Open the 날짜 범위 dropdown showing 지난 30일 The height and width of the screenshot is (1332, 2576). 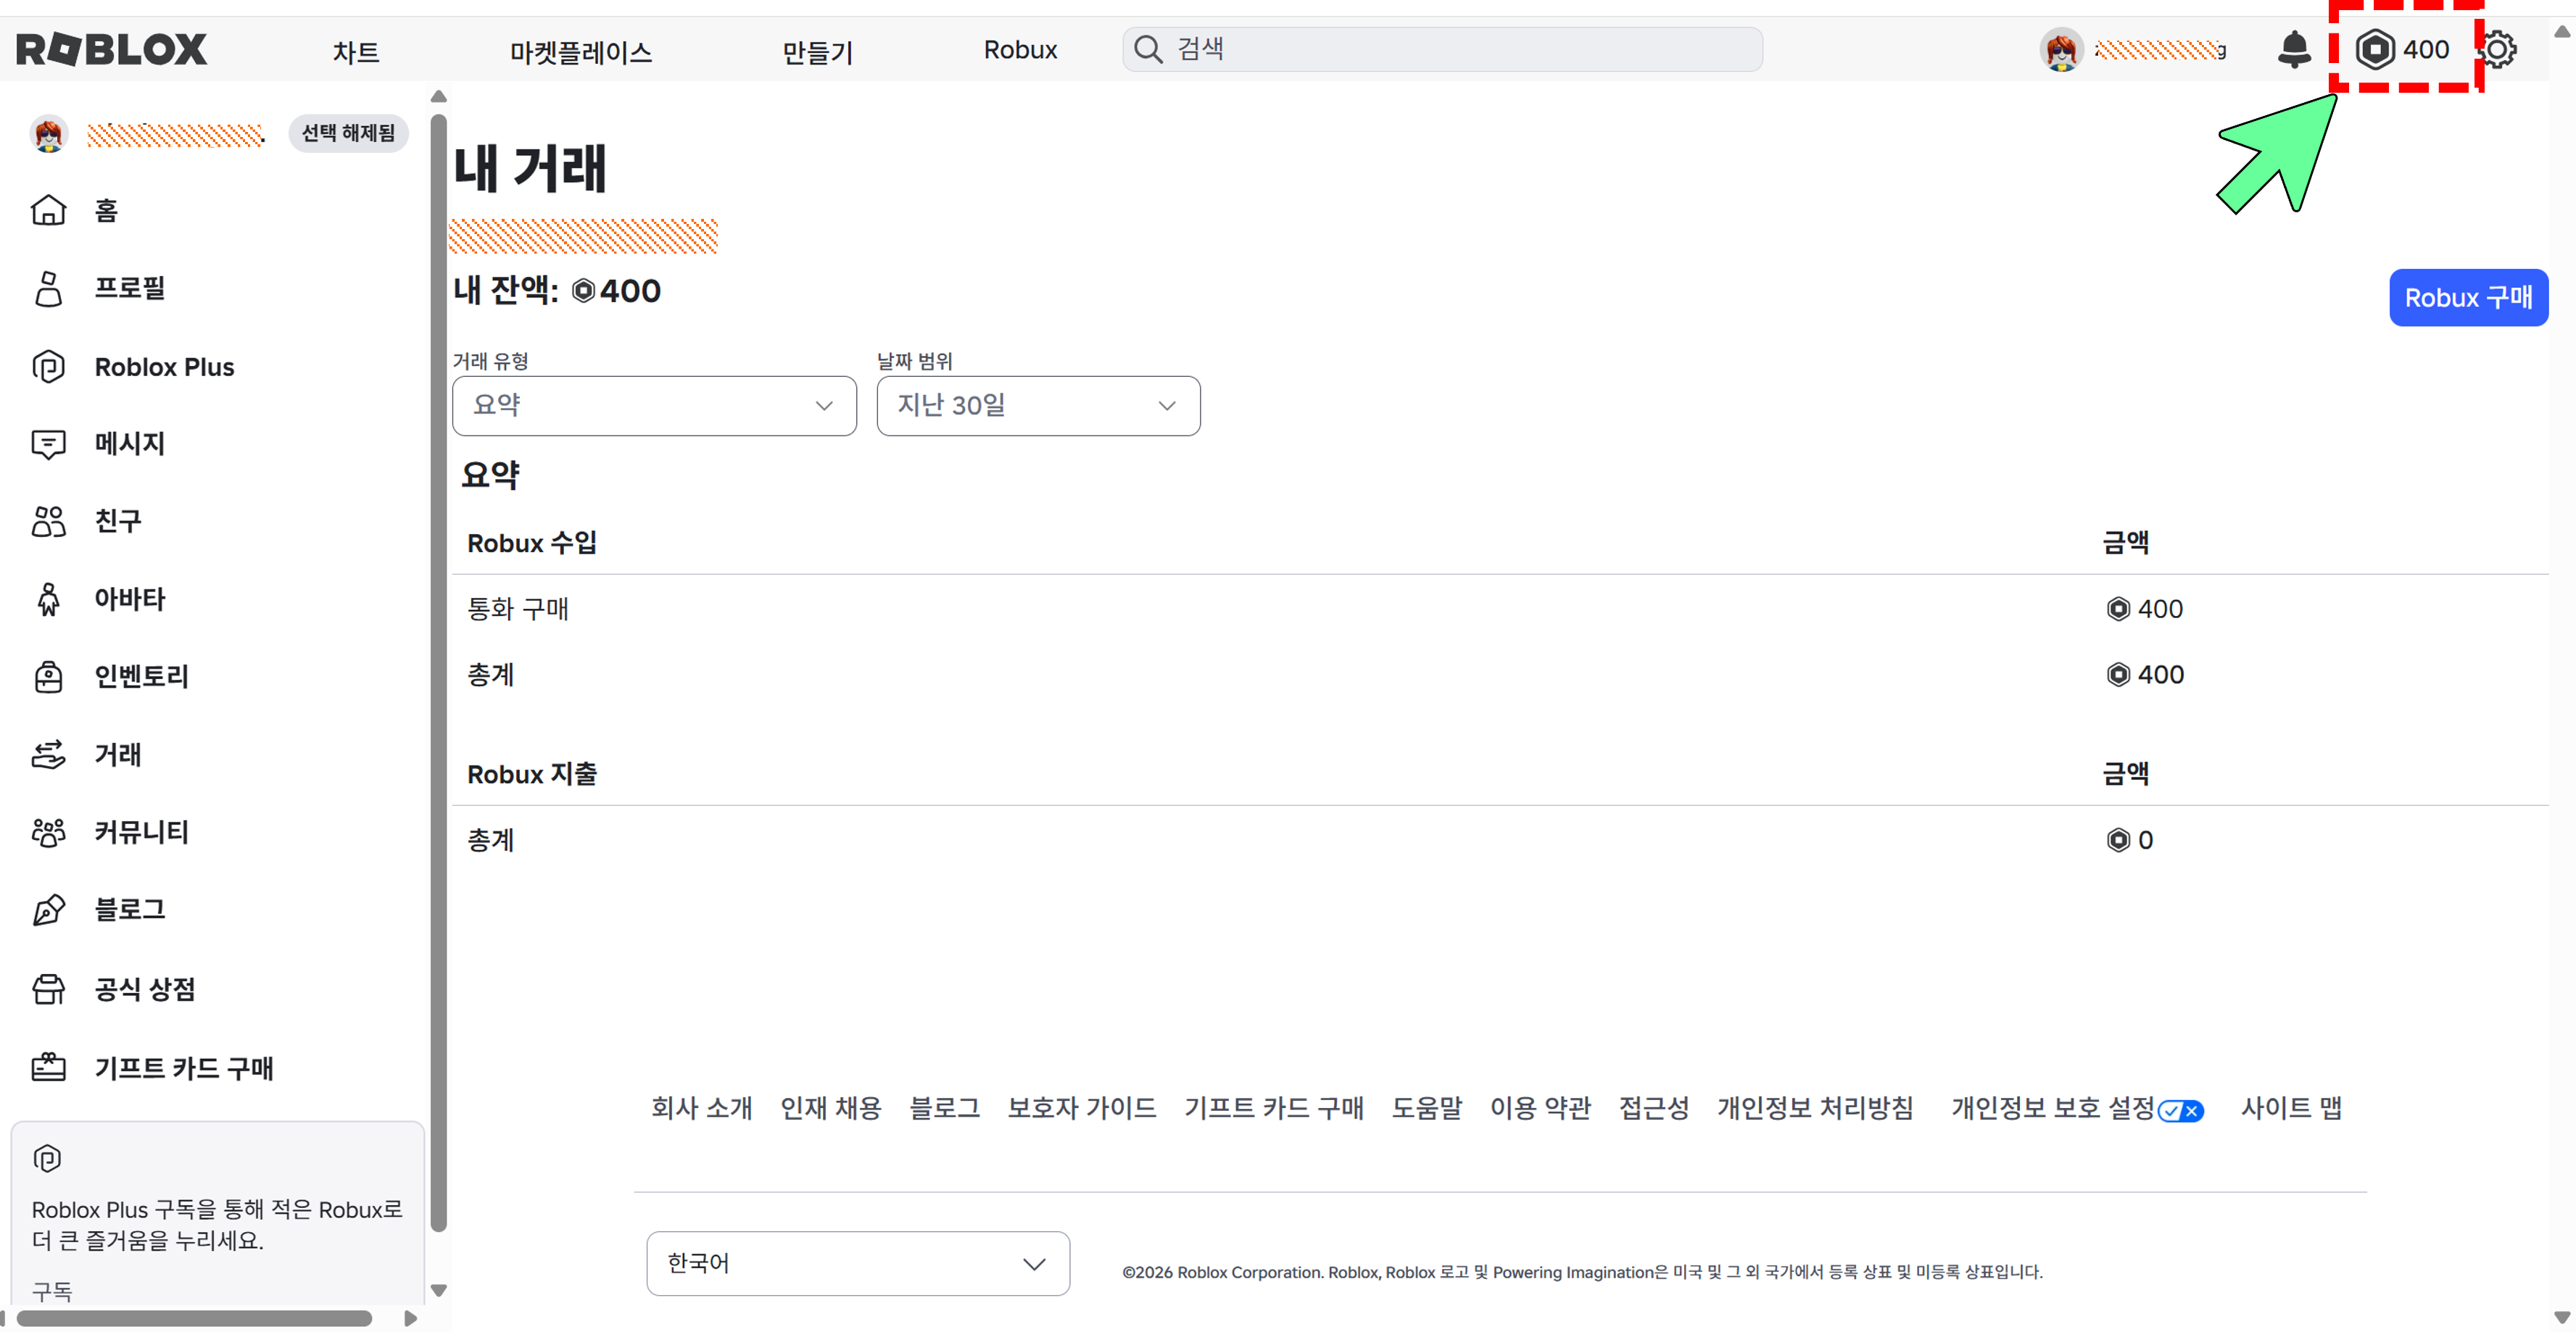[1038, 406]
